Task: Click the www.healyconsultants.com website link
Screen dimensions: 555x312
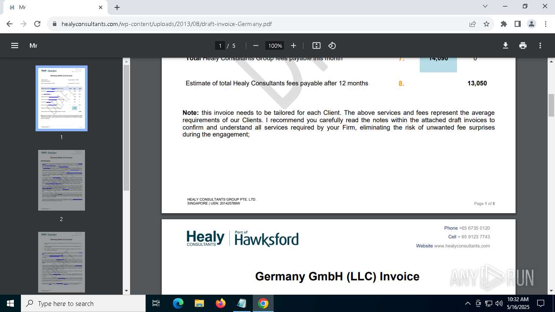Action: pyautogui.click(x=462, y=246)
